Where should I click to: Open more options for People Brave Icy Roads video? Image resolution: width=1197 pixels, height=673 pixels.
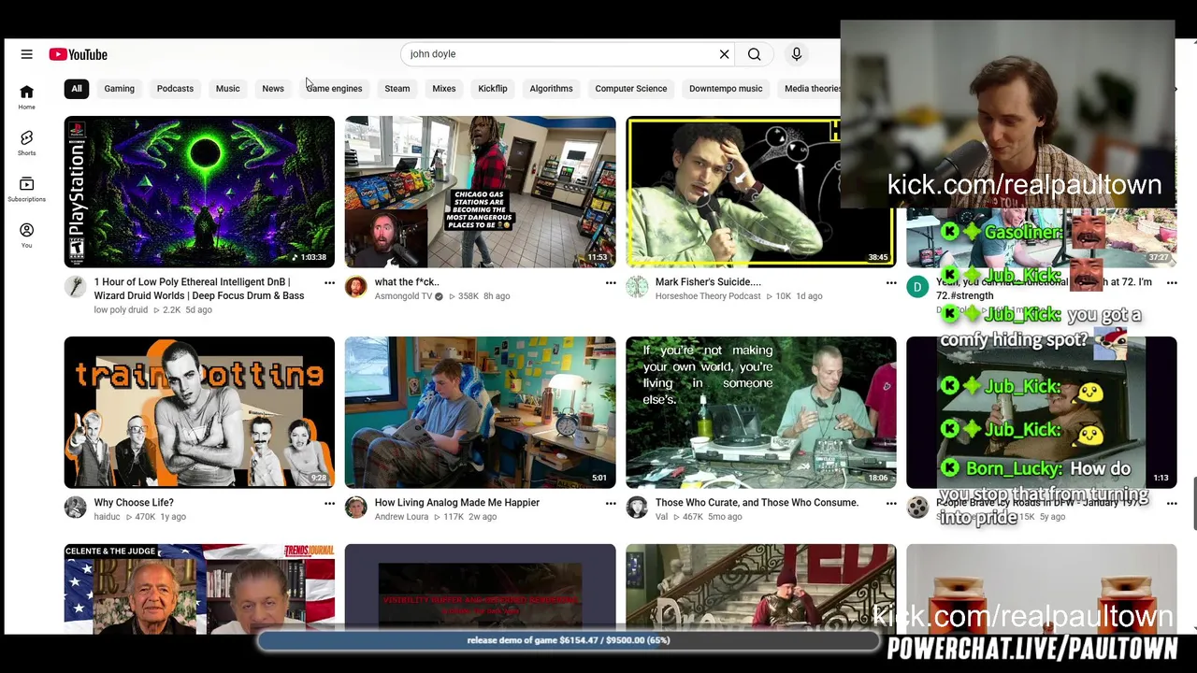[1172, 503]
